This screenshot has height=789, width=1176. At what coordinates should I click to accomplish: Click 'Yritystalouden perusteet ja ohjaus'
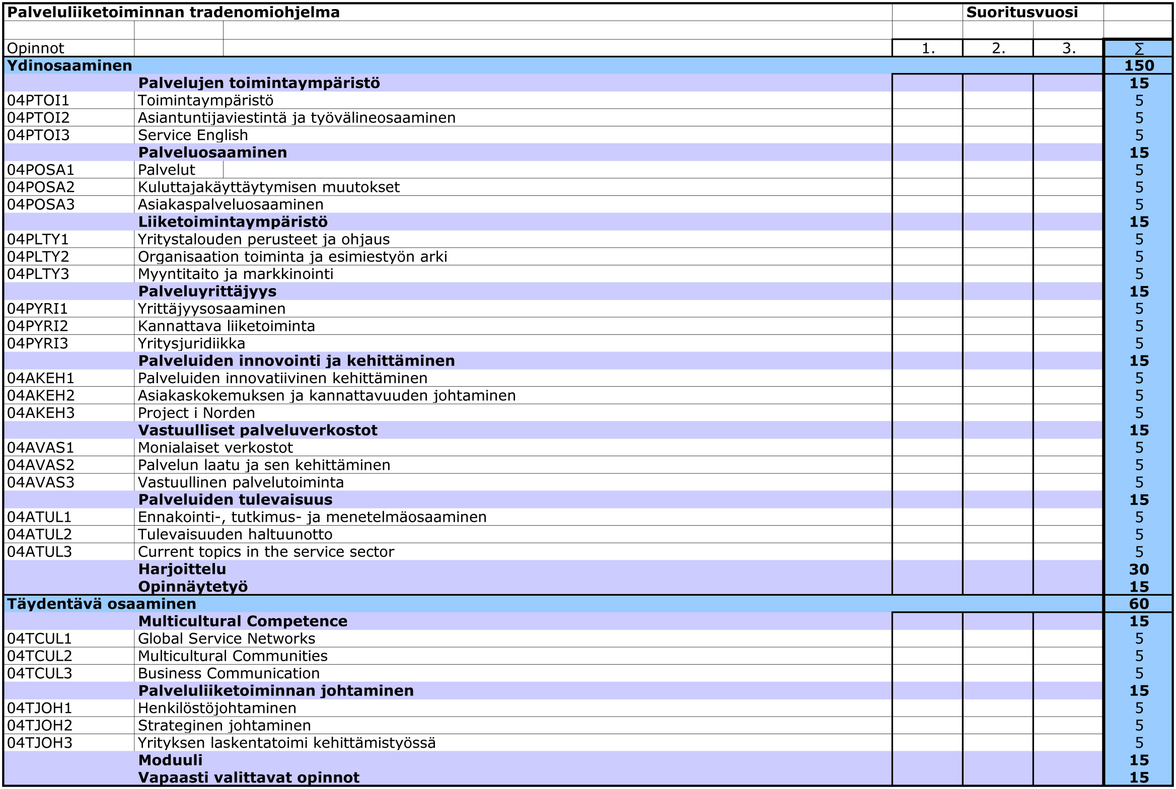(x=264, y=239)
